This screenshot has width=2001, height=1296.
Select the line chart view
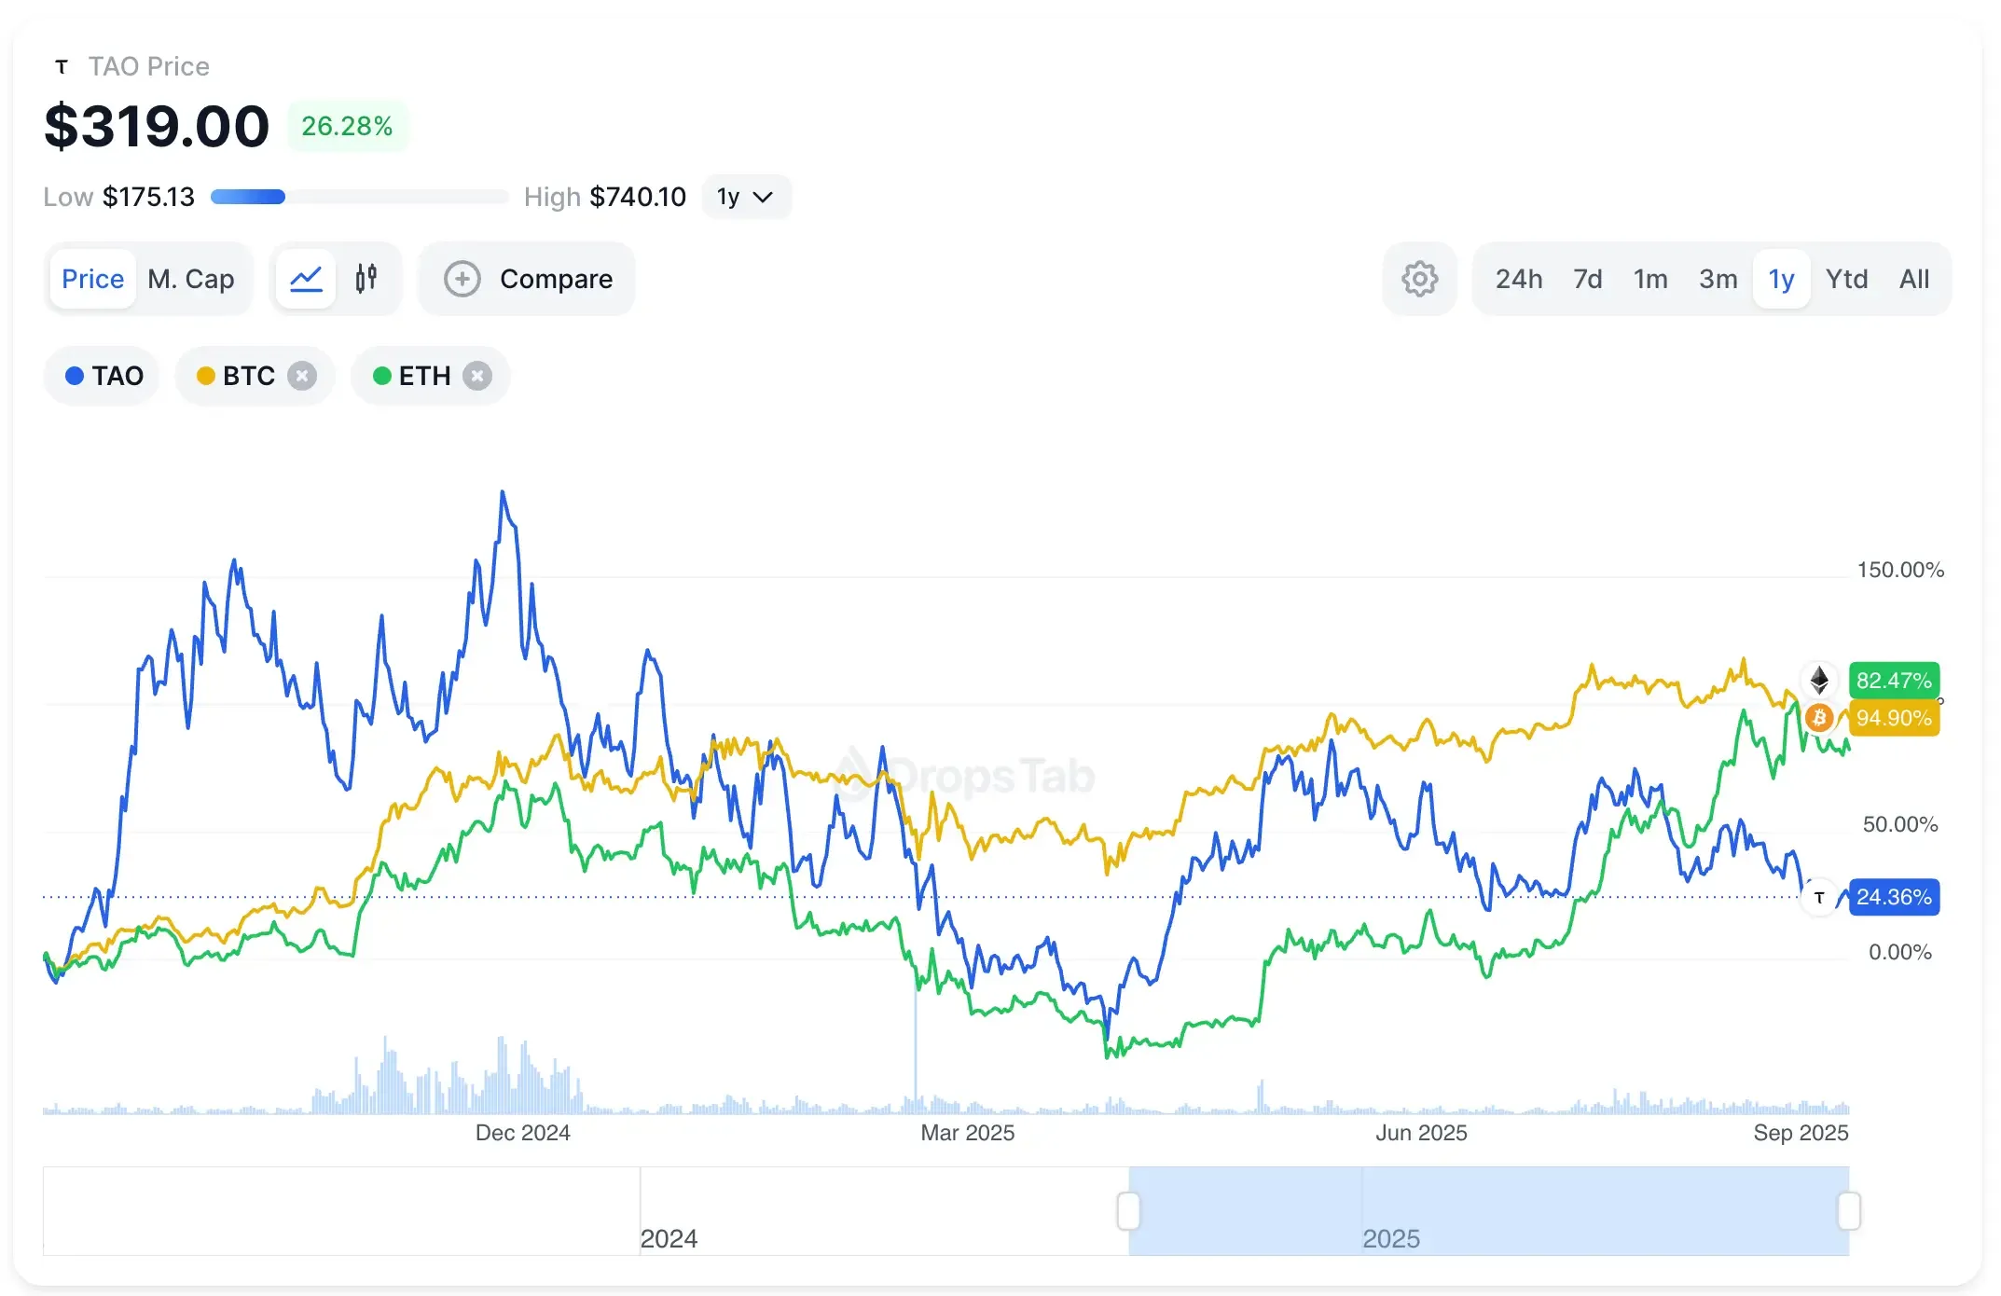[306, 278]
